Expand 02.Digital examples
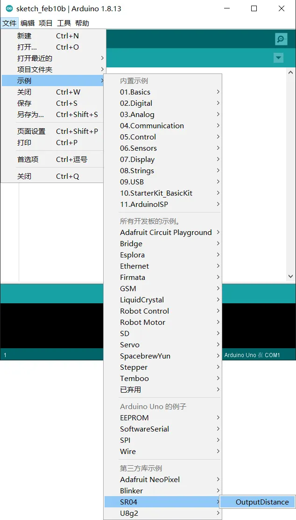Image resolution: width=296 pixels, height=520 pixels. tap(163, 103)
